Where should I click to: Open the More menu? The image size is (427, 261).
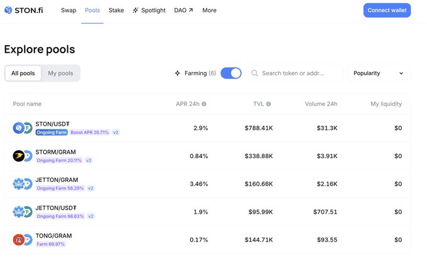click(209, 10)
